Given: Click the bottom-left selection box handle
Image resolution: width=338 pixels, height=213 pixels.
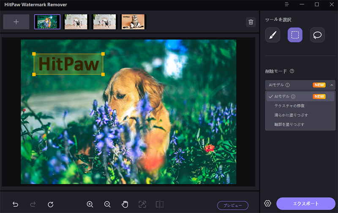Looking at the screenshot, I should point(34,74).
